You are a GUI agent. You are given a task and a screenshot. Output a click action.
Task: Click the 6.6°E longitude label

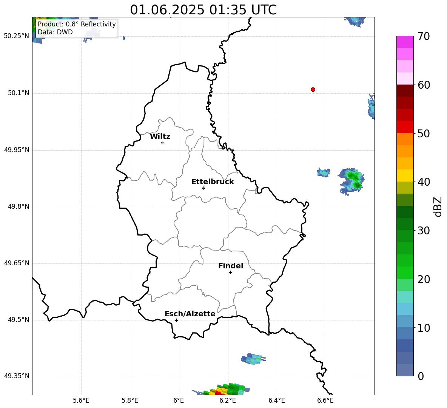[x=325, y=400]
